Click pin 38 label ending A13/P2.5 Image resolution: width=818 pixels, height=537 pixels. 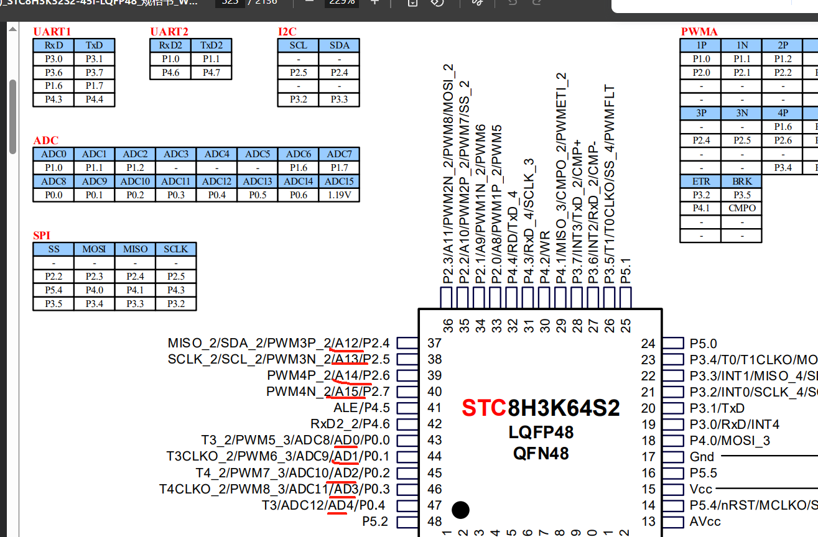279,359
